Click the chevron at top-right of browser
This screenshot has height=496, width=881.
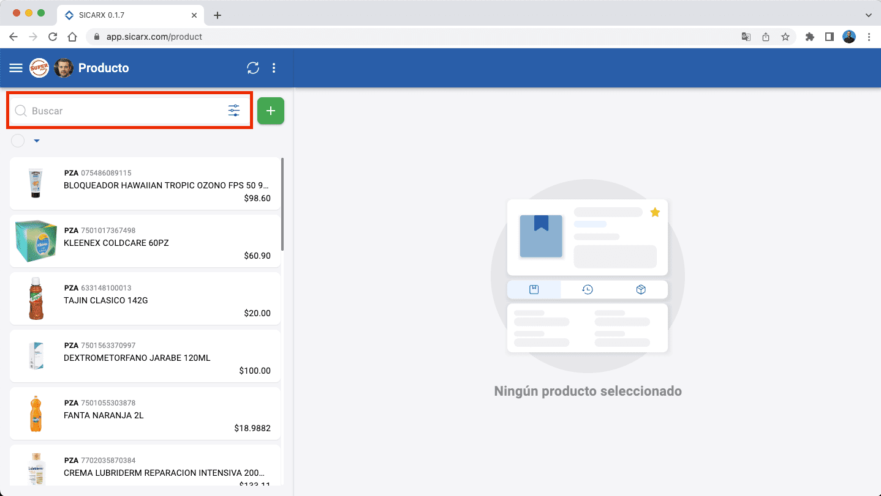click(869, 15)
